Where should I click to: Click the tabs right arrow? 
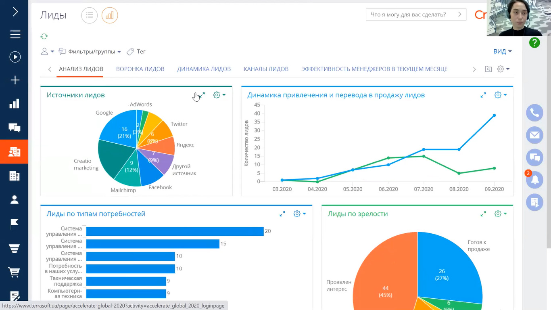474,69
